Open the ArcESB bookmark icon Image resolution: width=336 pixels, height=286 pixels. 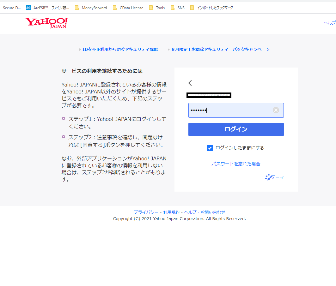[x=28, y=8]
